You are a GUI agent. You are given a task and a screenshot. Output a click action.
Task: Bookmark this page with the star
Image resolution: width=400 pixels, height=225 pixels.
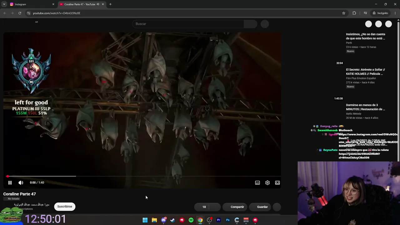[344, 13]
